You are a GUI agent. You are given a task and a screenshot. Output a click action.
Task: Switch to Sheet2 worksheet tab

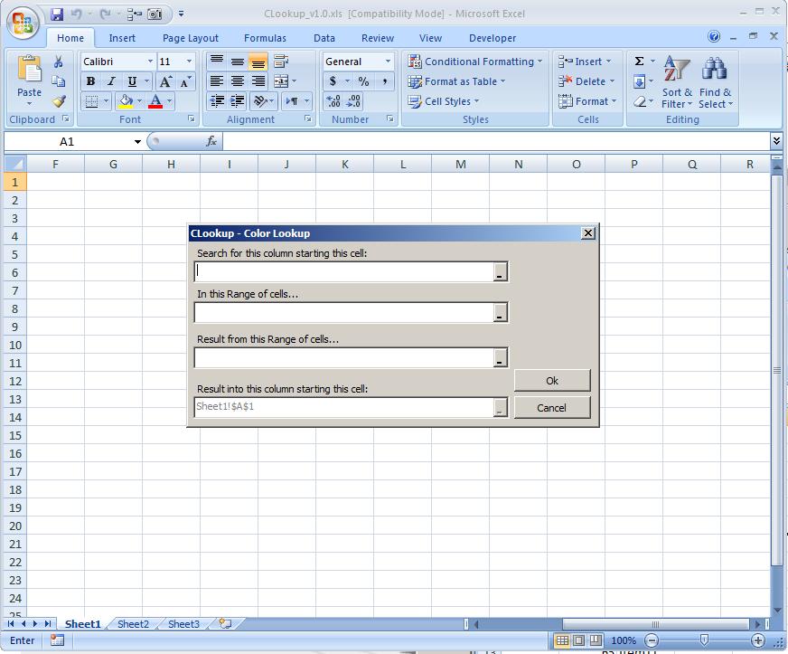[x=133, y=624]
